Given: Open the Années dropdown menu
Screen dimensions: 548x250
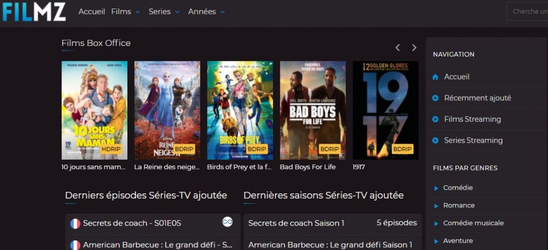Looking at the screenshot, I should coord(206,12).
